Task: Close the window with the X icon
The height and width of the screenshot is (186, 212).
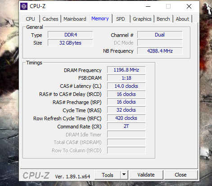Action: pos(189,6)
